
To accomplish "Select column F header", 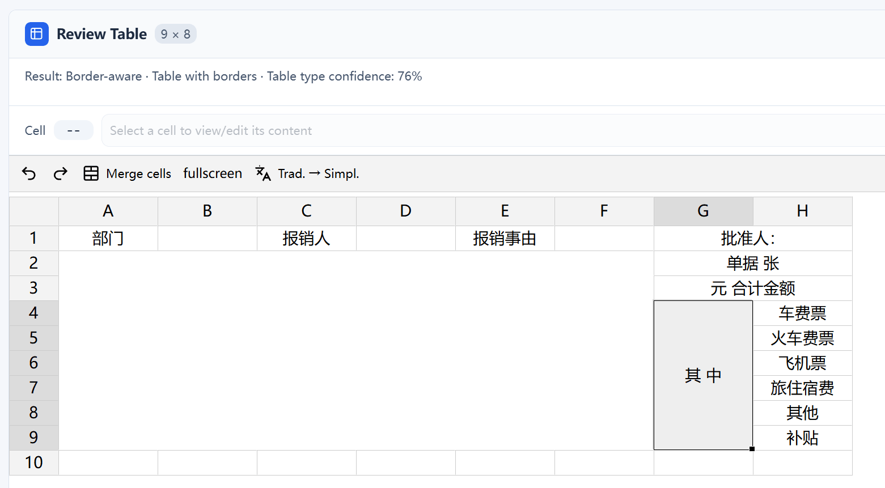I will (604, 211).
